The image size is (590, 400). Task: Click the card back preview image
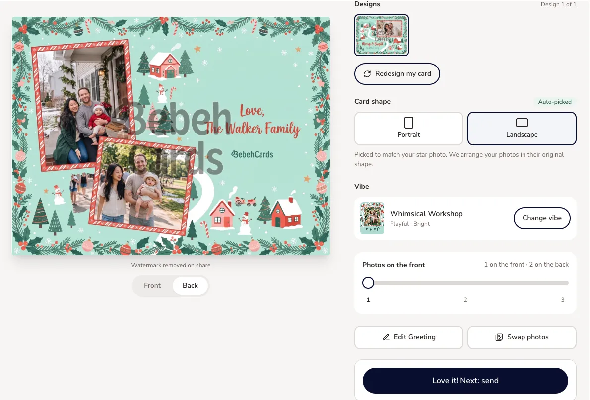(x=171, y=136)
